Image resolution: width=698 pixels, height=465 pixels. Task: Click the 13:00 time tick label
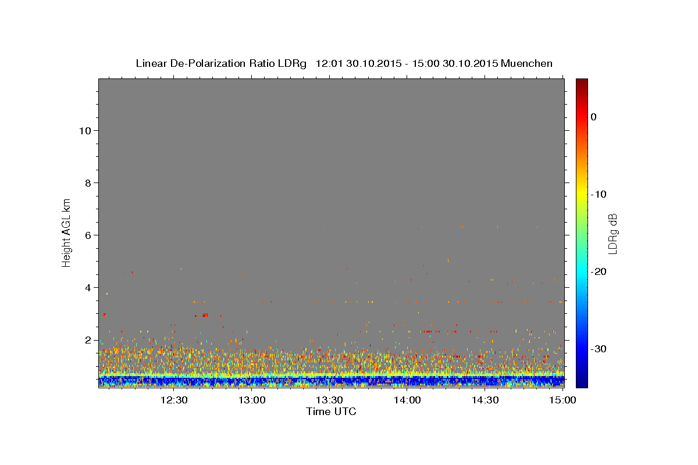pyautogui.click(x=252, y=400)
